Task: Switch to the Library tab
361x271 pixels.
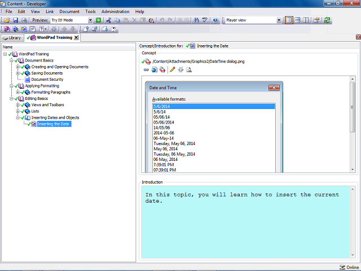Action: (x=12, y=38)
